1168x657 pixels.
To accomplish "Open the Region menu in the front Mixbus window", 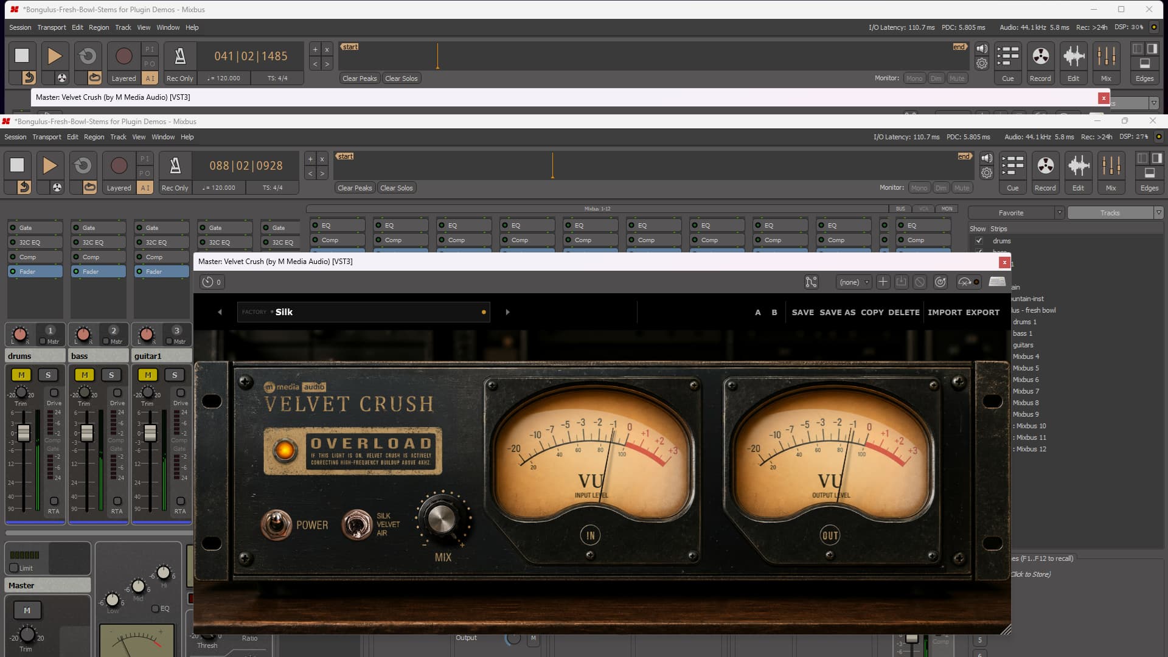I will click(x=94, y=137).
